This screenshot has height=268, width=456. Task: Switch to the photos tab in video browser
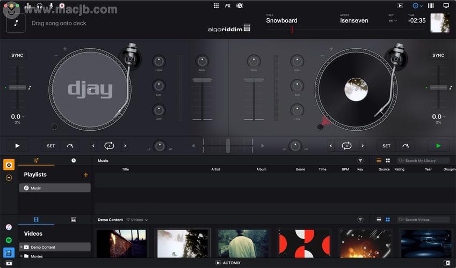tap(73, 220)
